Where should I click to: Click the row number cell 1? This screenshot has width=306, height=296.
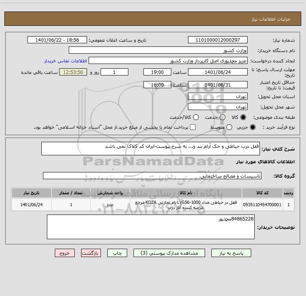[x=289, y=205]
